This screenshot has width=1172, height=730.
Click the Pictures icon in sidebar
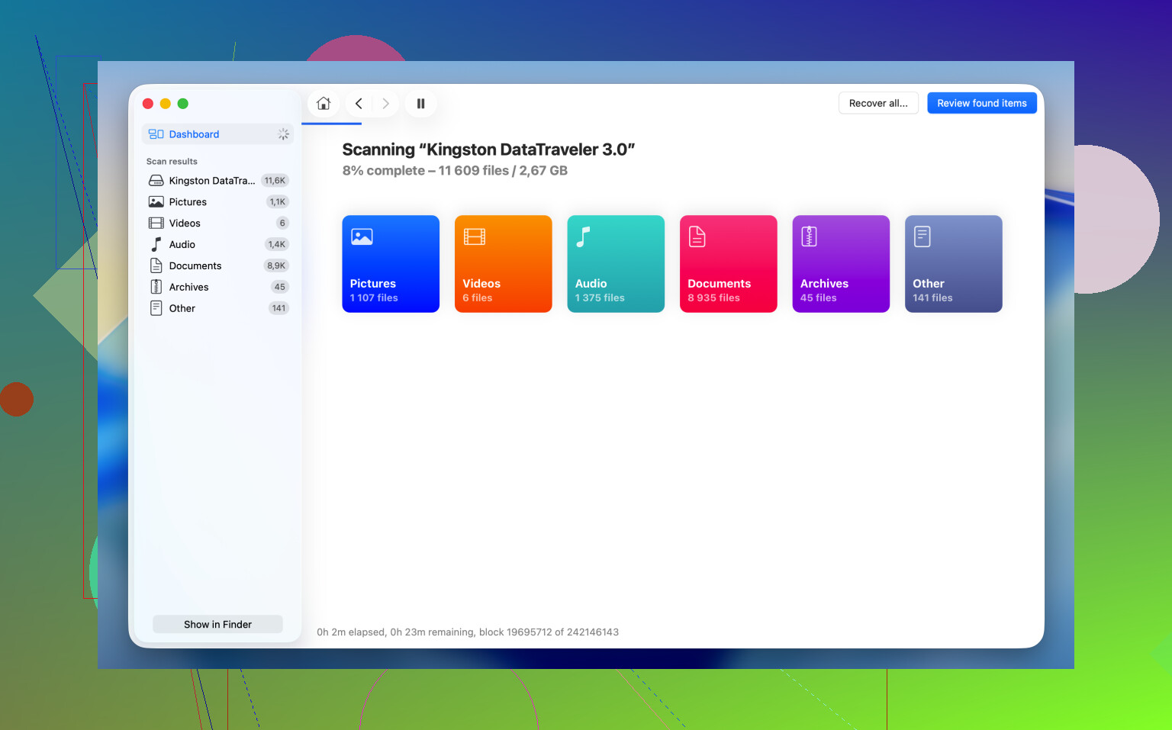click(x=156, y=202)
